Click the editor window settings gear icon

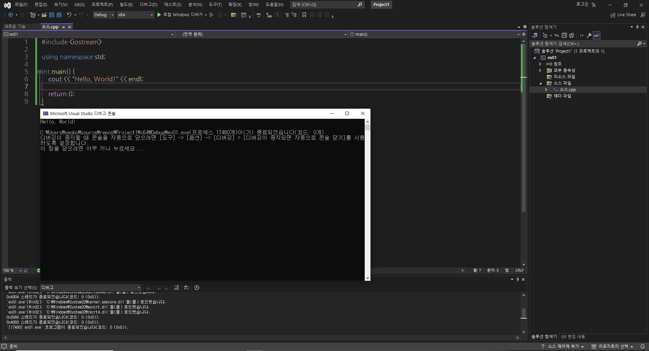[x=525, y=27]
